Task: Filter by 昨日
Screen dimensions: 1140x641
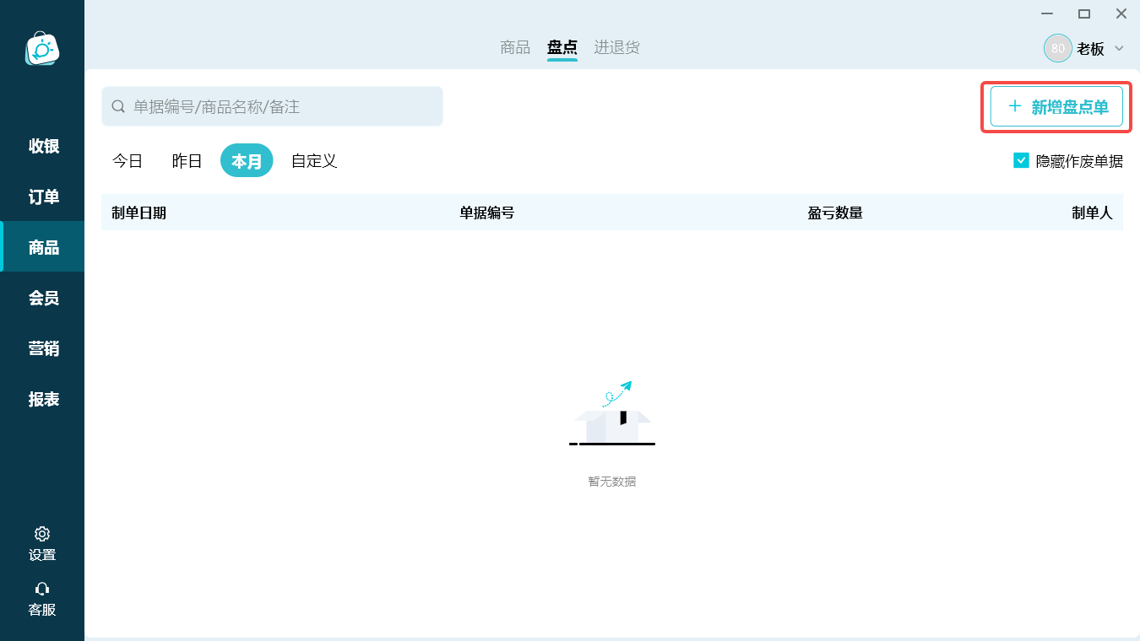Action: coord(187,160)
